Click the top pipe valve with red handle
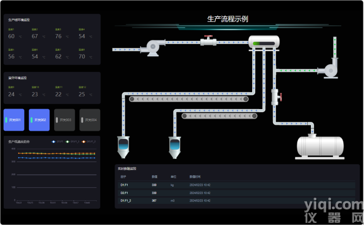Image resolution: width=364 pixels, height=225 pixels. click(x=208, y=41)
